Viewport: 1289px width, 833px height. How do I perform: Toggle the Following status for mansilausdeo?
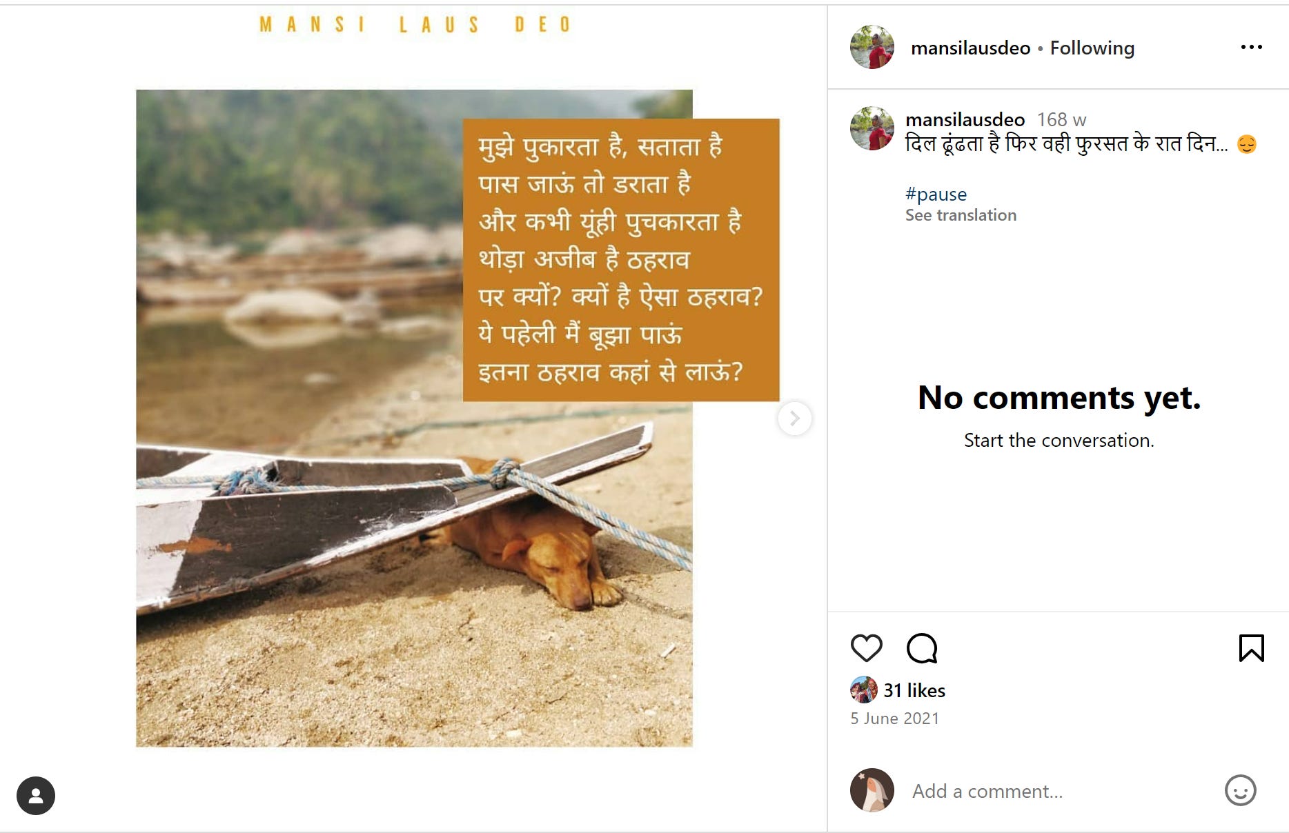pos(1092,48)
